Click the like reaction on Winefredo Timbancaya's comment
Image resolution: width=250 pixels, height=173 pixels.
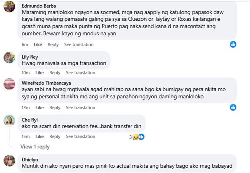(233, 107)
